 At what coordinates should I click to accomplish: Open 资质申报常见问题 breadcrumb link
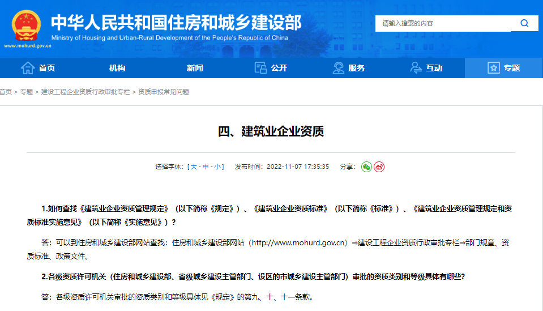pos(164,92)
